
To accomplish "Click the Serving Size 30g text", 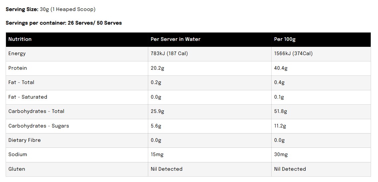I will click(x=51, y=9).
